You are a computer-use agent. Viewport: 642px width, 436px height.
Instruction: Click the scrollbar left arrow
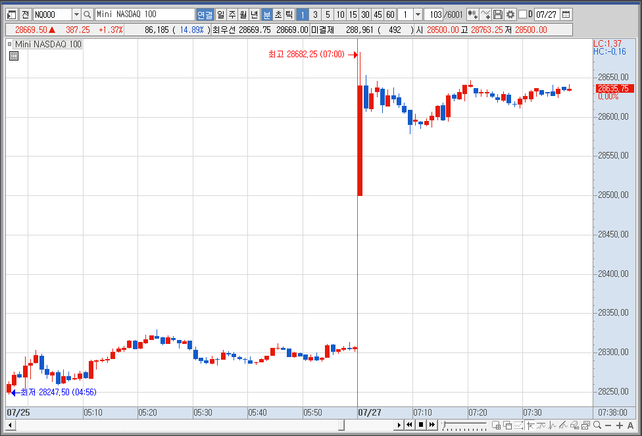click(x=11, y=425)
